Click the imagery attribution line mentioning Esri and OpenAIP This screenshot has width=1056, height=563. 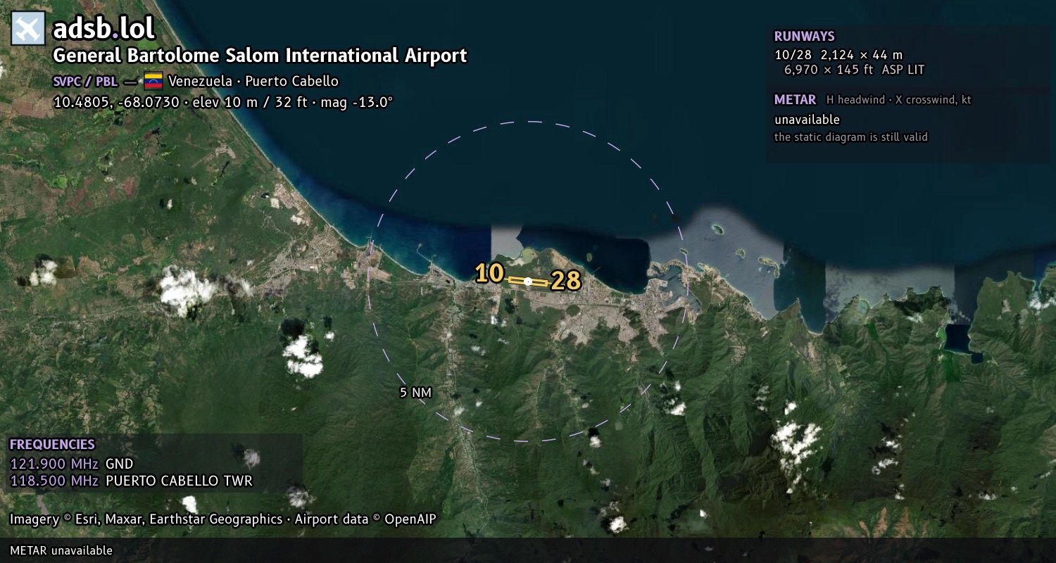[x=223, y=519]
